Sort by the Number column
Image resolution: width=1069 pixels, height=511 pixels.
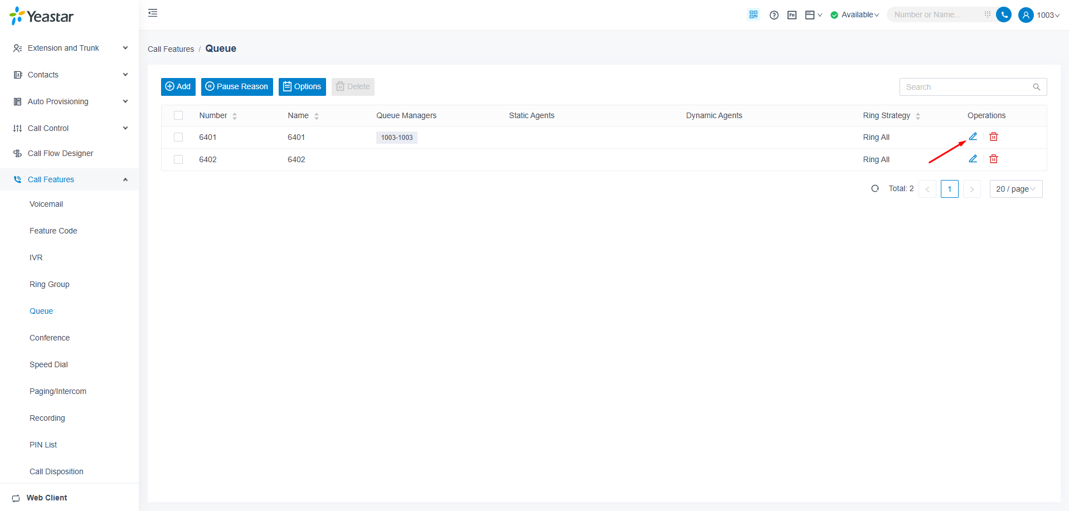click(x=235, y=116)
